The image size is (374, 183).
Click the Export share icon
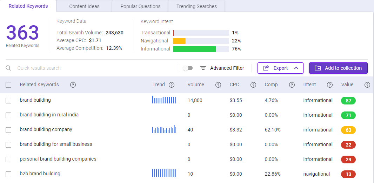tap(266, 68)
